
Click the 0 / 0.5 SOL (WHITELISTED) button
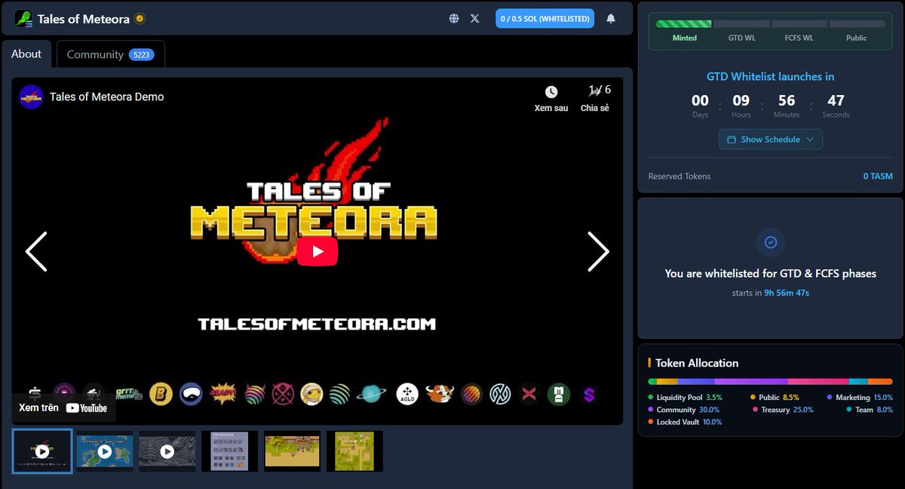pyautogui.click(x=545, y=19)
